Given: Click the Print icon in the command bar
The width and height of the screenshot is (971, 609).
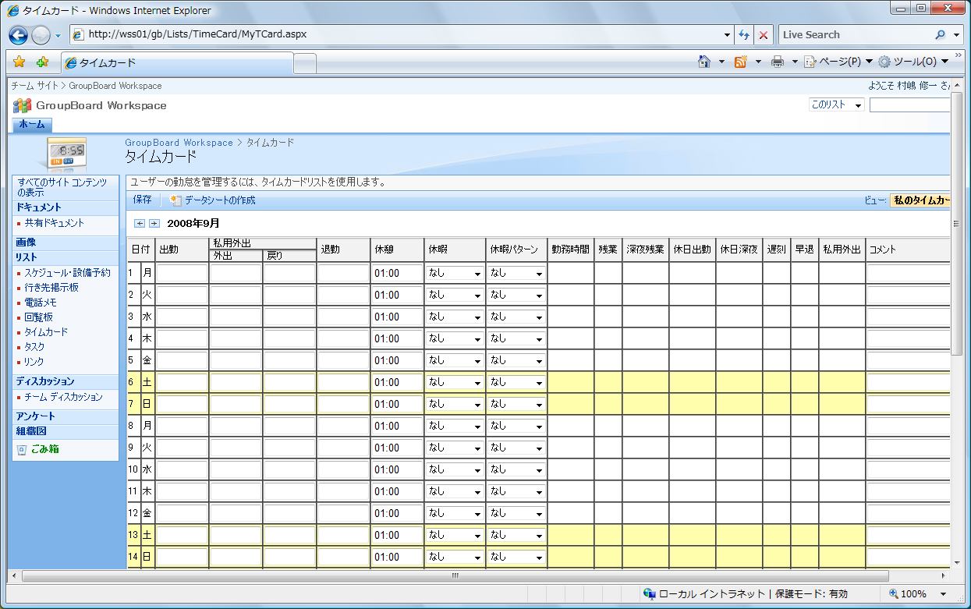Looking at the screenshot, I should (778, 62).
